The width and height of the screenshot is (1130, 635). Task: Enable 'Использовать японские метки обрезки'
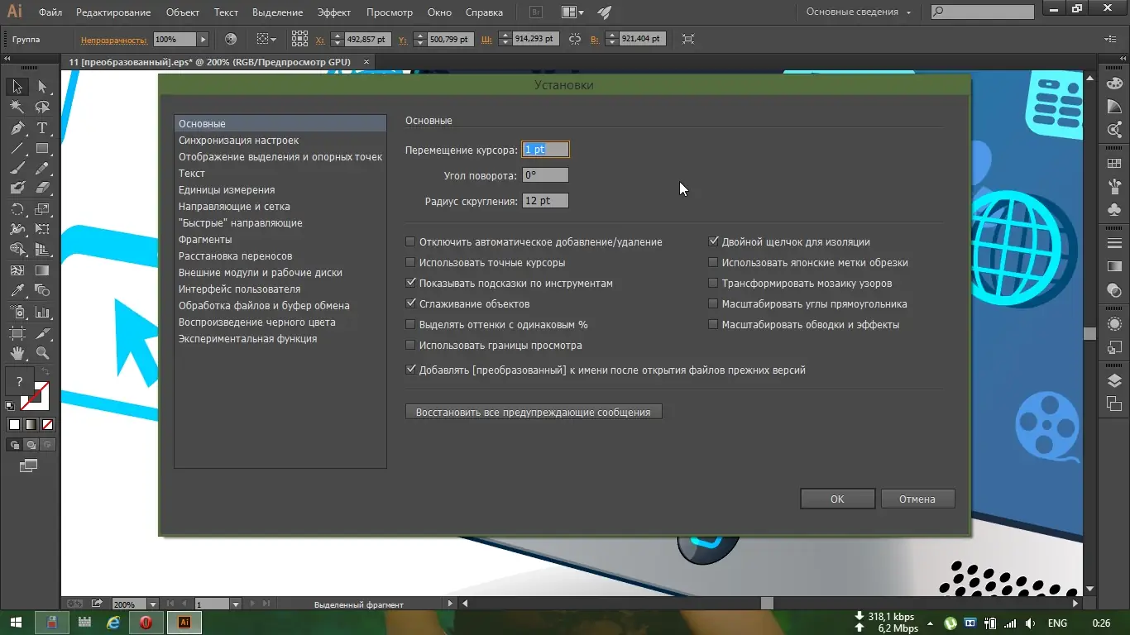tap(713, 263)
